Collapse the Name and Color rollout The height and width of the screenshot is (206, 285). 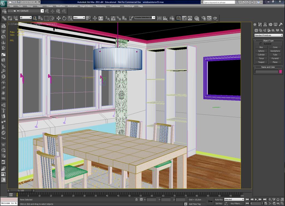click(x=268, y=67)
